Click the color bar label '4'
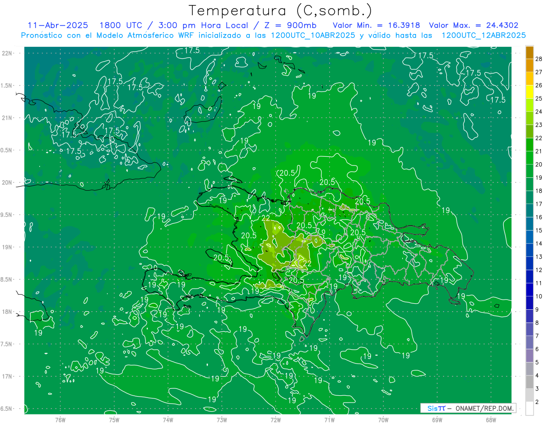This screenshot has width=551, height=426. click(x=538, y=375)
